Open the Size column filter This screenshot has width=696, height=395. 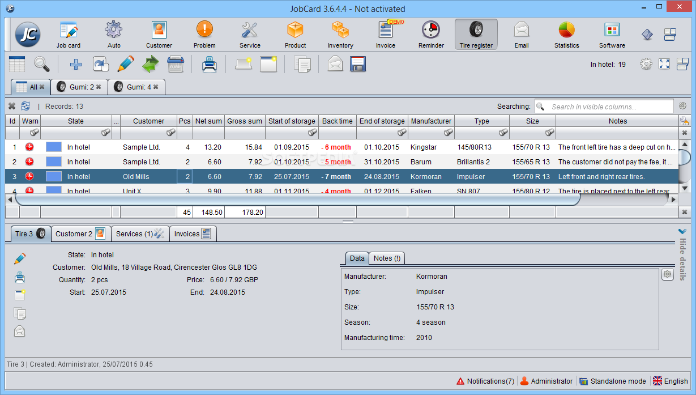click(x=549, y=133)
